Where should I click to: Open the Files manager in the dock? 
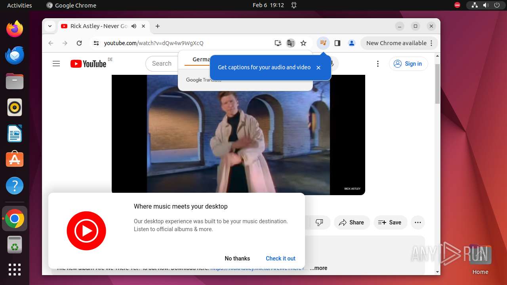(15, 81)
